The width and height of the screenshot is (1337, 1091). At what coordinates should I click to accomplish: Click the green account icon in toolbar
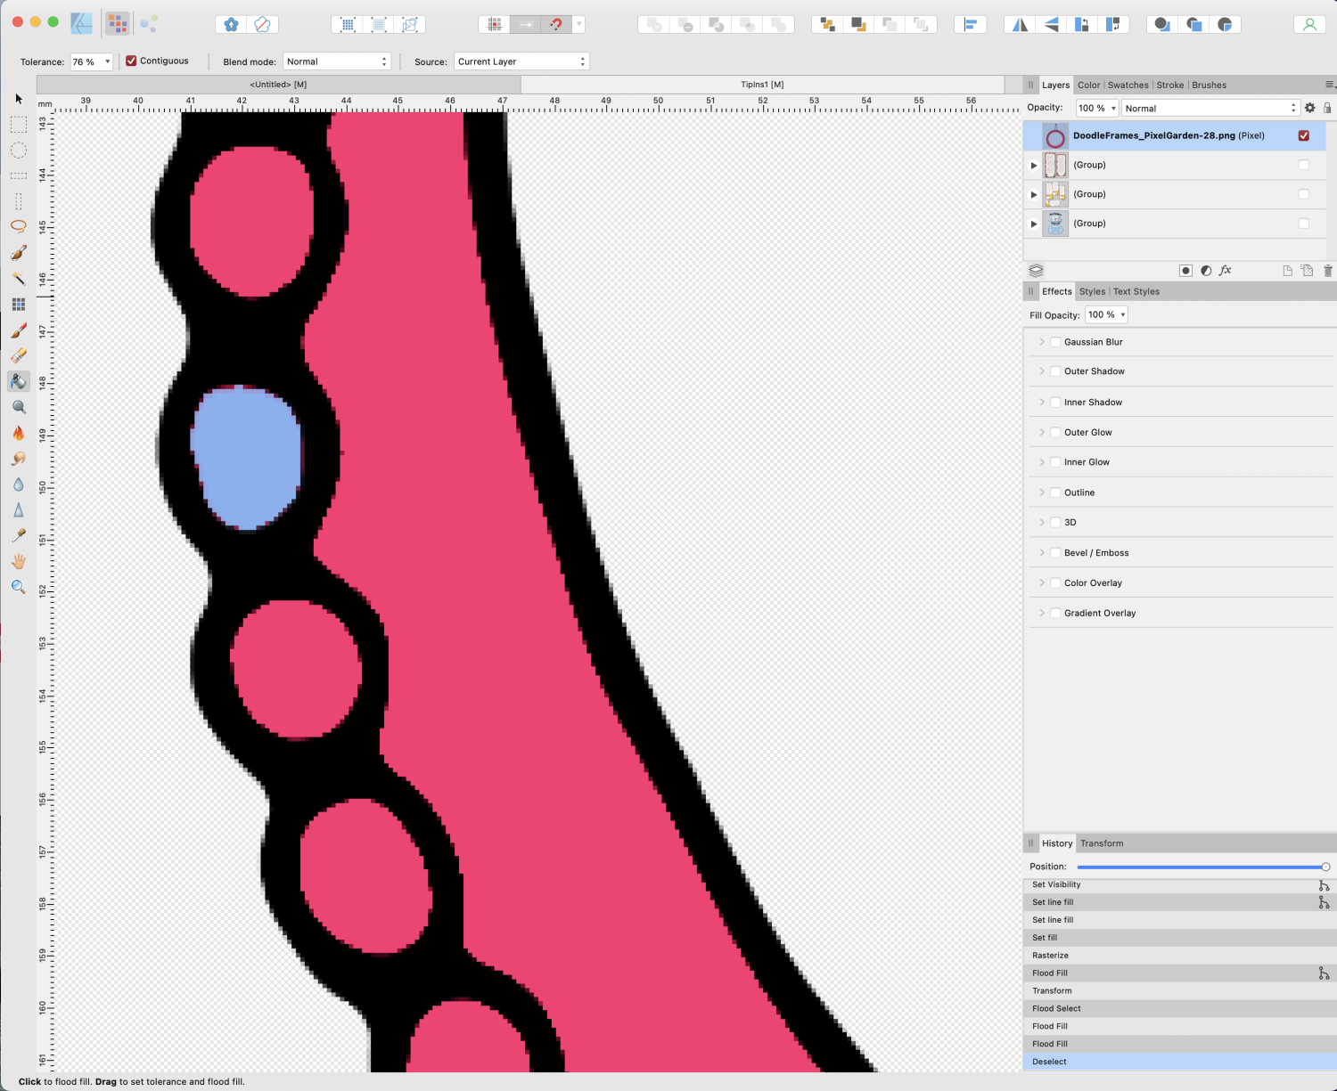(x=1309, y=24)
